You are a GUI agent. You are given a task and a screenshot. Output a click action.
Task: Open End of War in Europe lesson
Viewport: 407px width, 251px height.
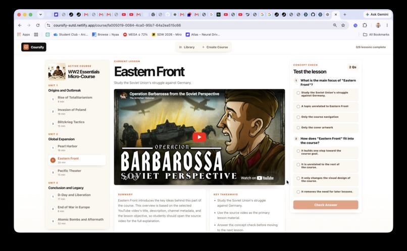(77, 209)
